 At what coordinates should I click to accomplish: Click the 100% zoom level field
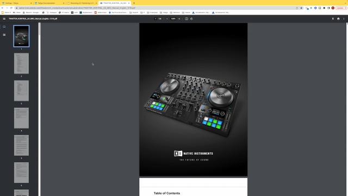[173, 19]
